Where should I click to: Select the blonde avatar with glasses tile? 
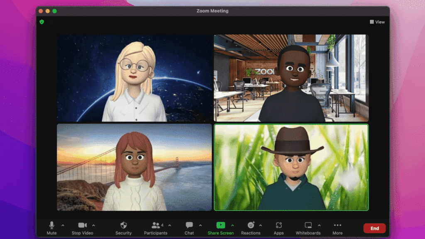click(x=134, y=78)
